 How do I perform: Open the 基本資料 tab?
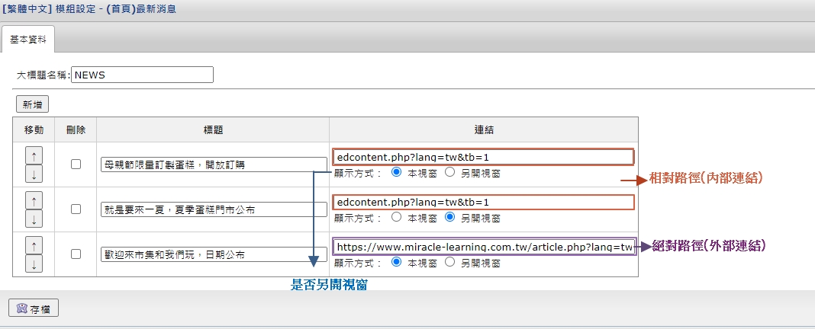click(27, 39)
